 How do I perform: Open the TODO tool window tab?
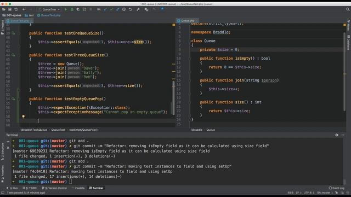(30, 188)
